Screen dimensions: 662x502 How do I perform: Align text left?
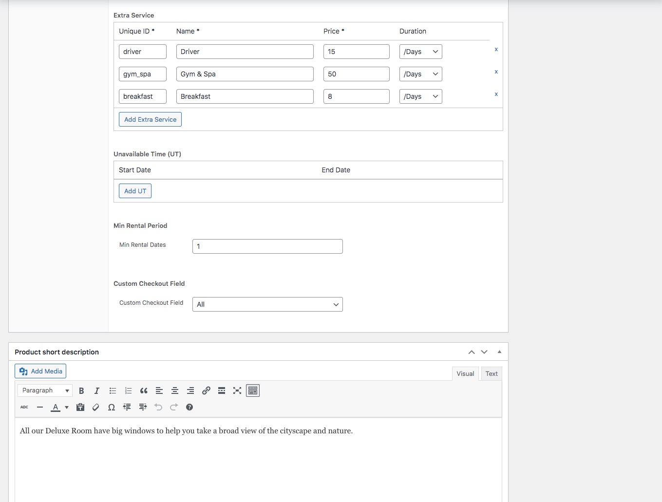point(159,390)
